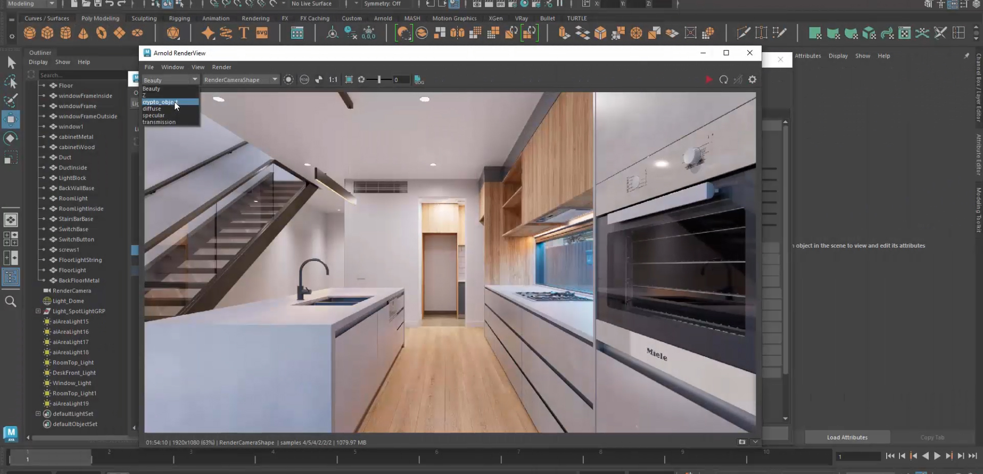Switch to the Arnold shelf tab
The height and width of the screenshot is (474, 983).
tap(383, 18)
